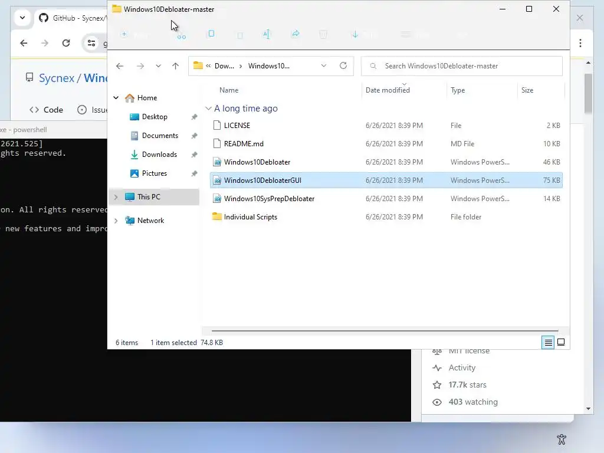Collapse the 'A long time ago' group
Image resolution: width=604 pixels, height=453 pixels.
[x=208, y=109]
